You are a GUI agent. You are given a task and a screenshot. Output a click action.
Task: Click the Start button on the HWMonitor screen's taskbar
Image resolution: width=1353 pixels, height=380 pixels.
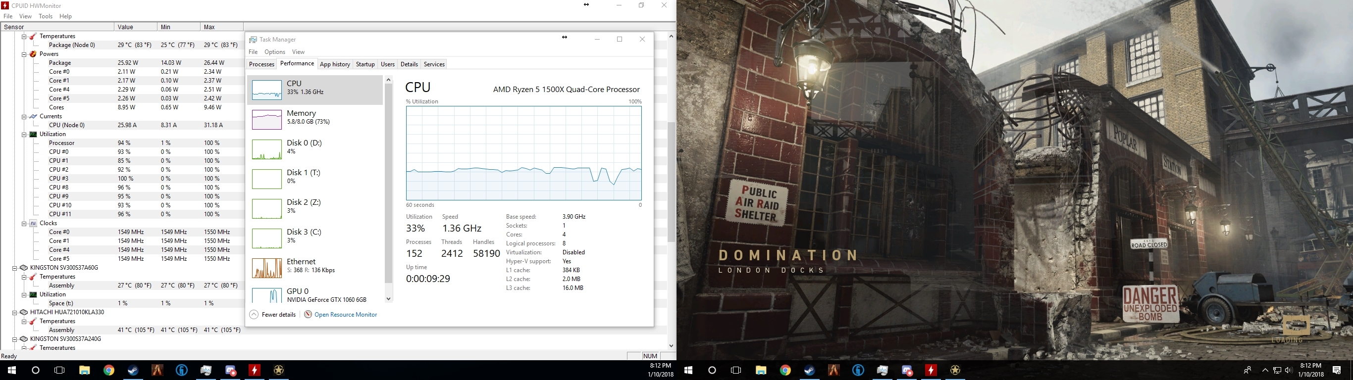pos(11,370)
